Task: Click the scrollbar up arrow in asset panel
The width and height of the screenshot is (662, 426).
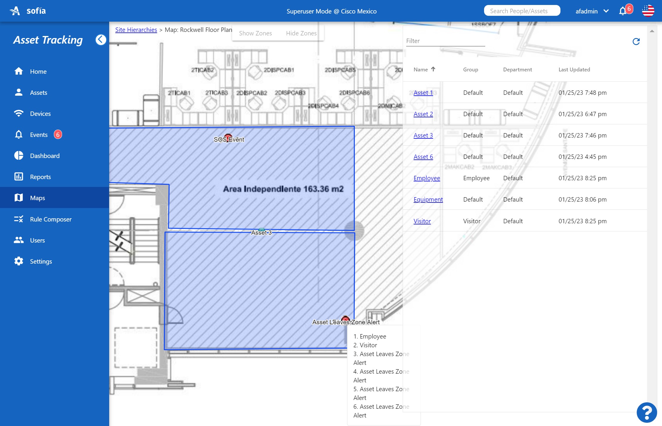Action: click(652, 31)
